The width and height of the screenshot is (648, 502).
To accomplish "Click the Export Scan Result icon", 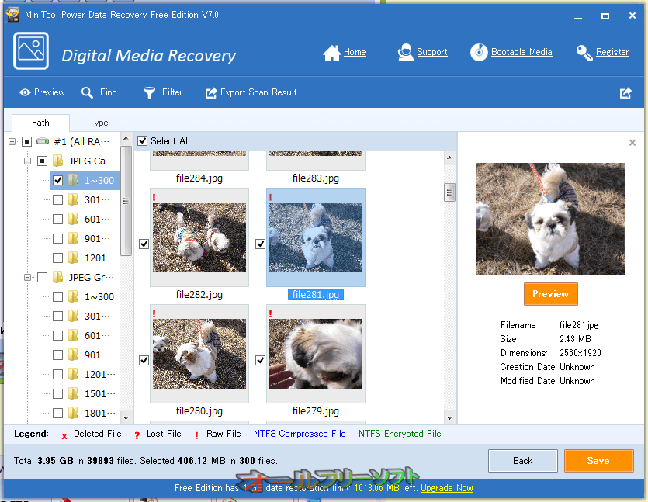I will point(211,92).
